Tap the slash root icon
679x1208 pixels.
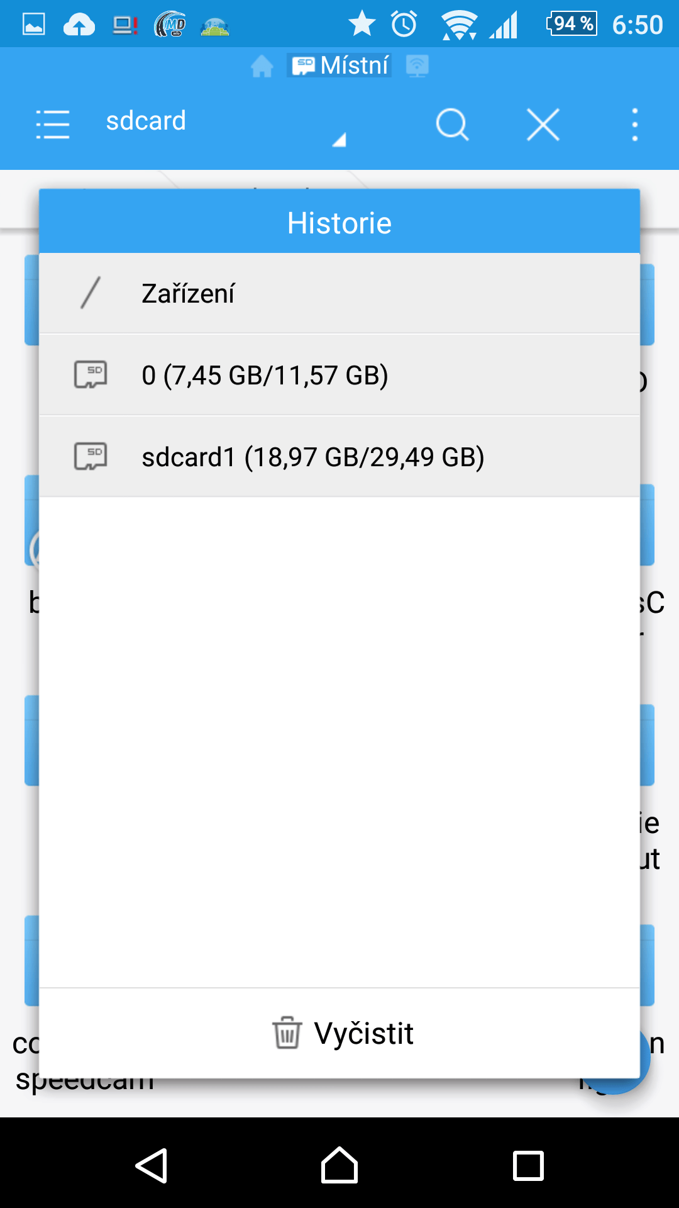91,293
